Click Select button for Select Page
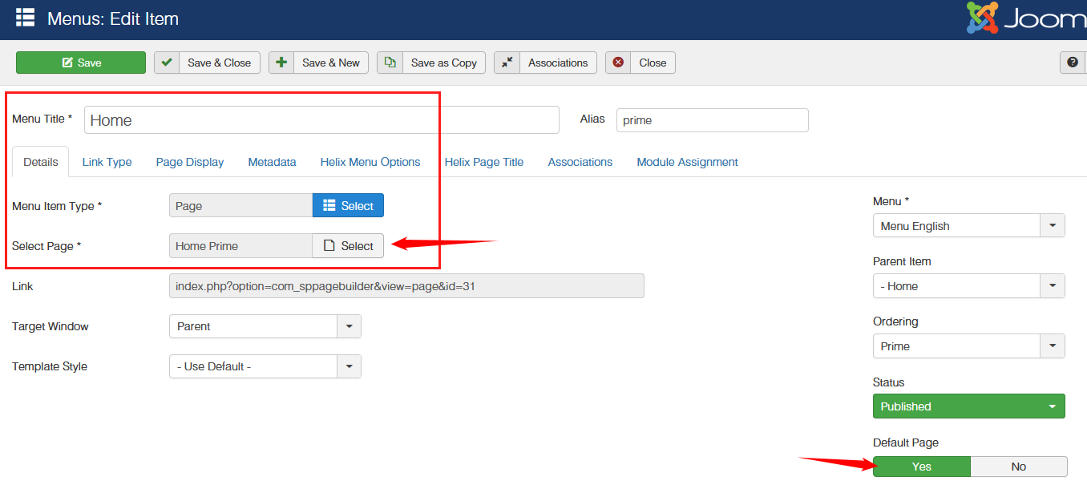 click(x=348, y=246)
